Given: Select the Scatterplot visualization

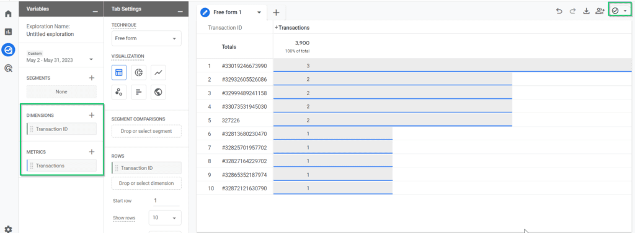Looking at the screenshot, I should (119, 92).
